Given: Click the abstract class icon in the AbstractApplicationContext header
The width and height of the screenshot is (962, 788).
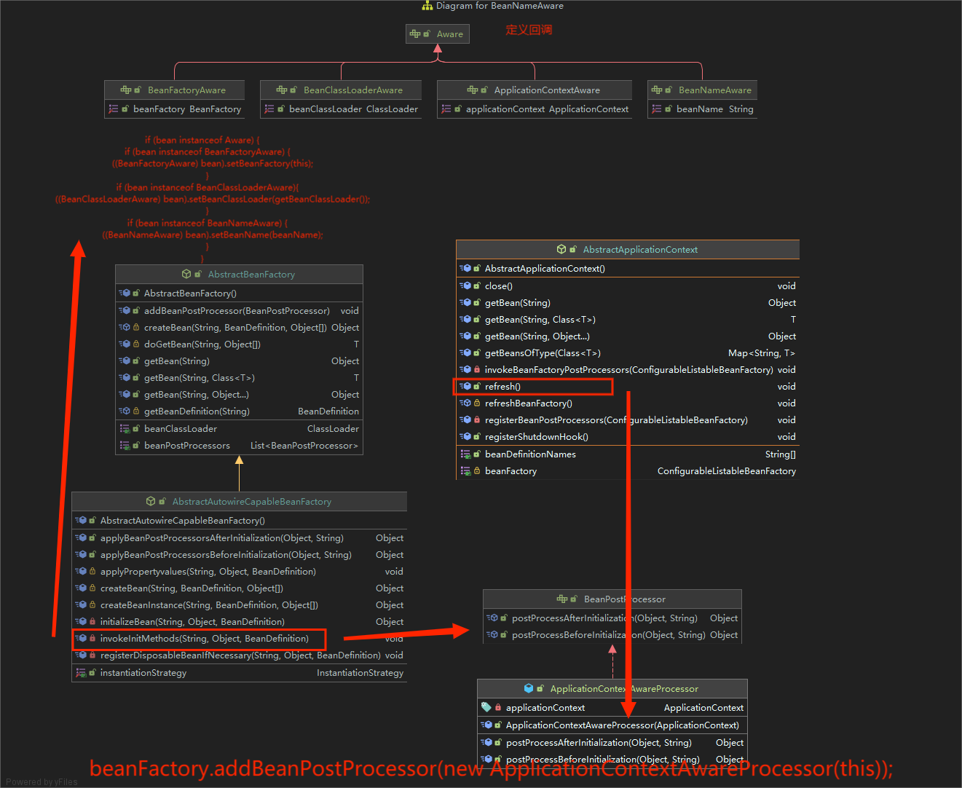Looking at the screenshot, I should pos(561,249).
